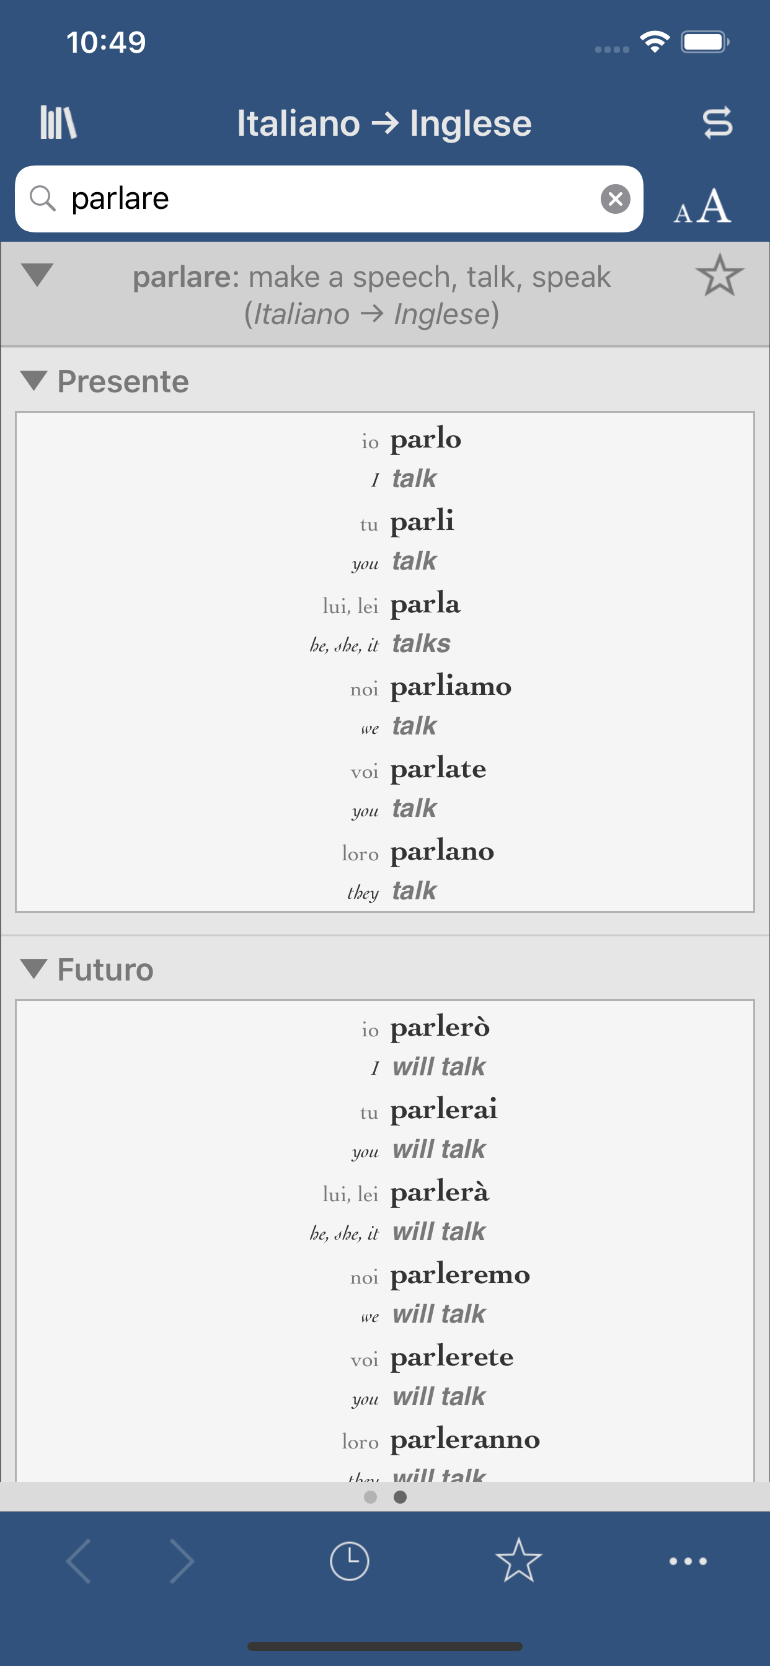This screenshot has height=1666, width=770.
Task: Switch to the first page dot
Action: (x=370, y=1497)
